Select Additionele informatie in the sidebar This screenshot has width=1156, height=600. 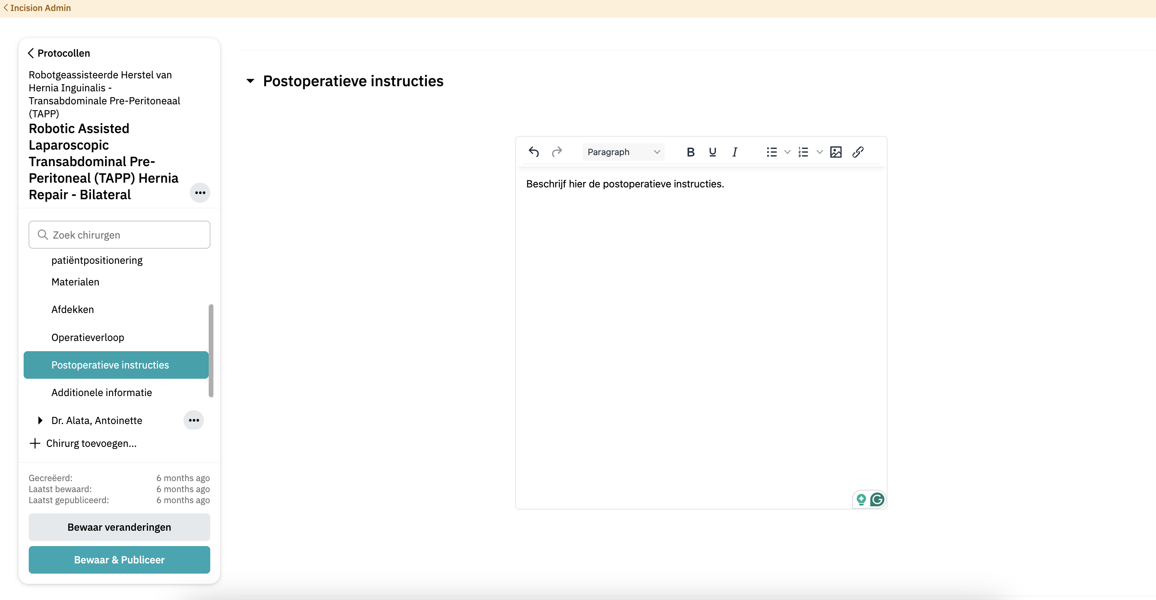(x=102, y=392)
